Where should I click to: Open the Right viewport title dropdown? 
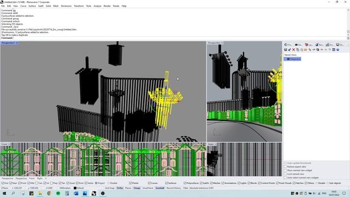tap(215, 144)
